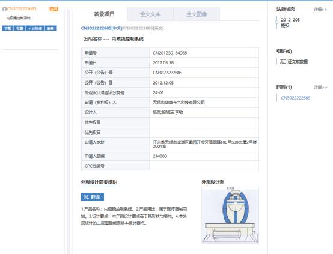333x254 pixels.
Task: Open family patent link CN302222268S
Action: pyautogui.click(x=295, y=98)
